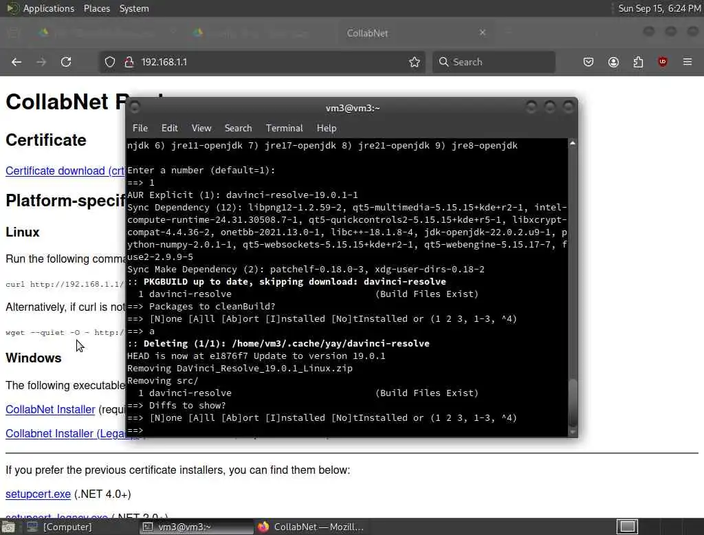Click the terminal scrollbar down arrow
This screenshot has height=535, width=704.
(573, 432)
